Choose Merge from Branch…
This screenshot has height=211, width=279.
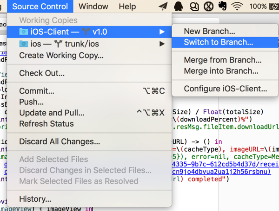point(223,60)
